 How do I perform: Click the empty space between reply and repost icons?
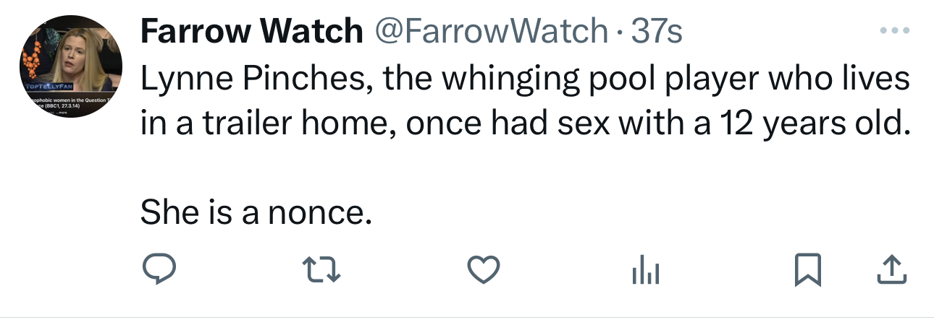(237, 271)
